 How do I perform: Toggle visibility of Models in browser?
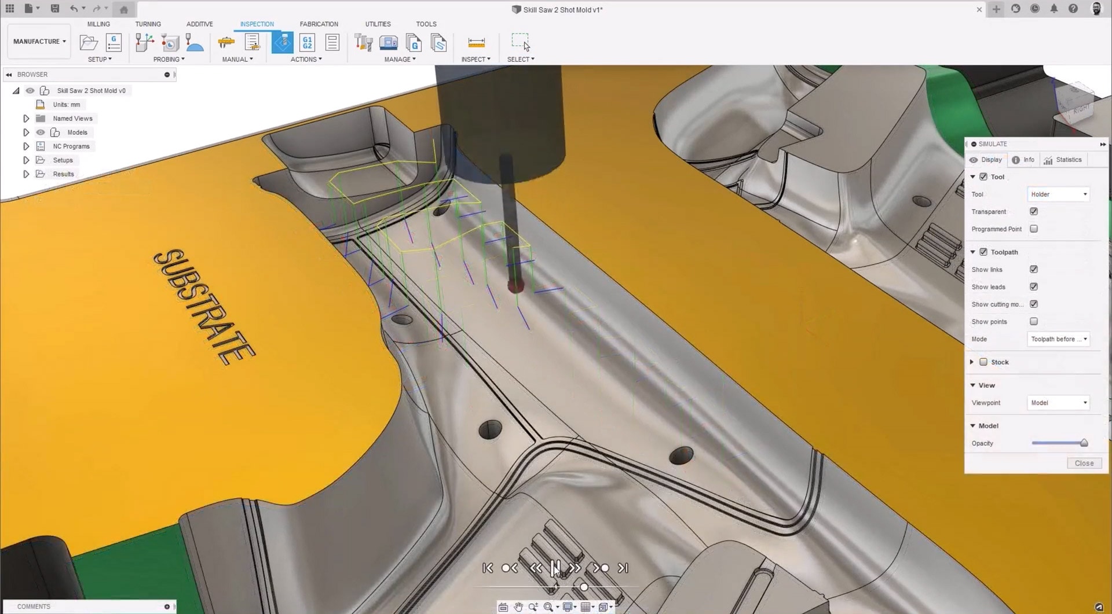point(41,133)
